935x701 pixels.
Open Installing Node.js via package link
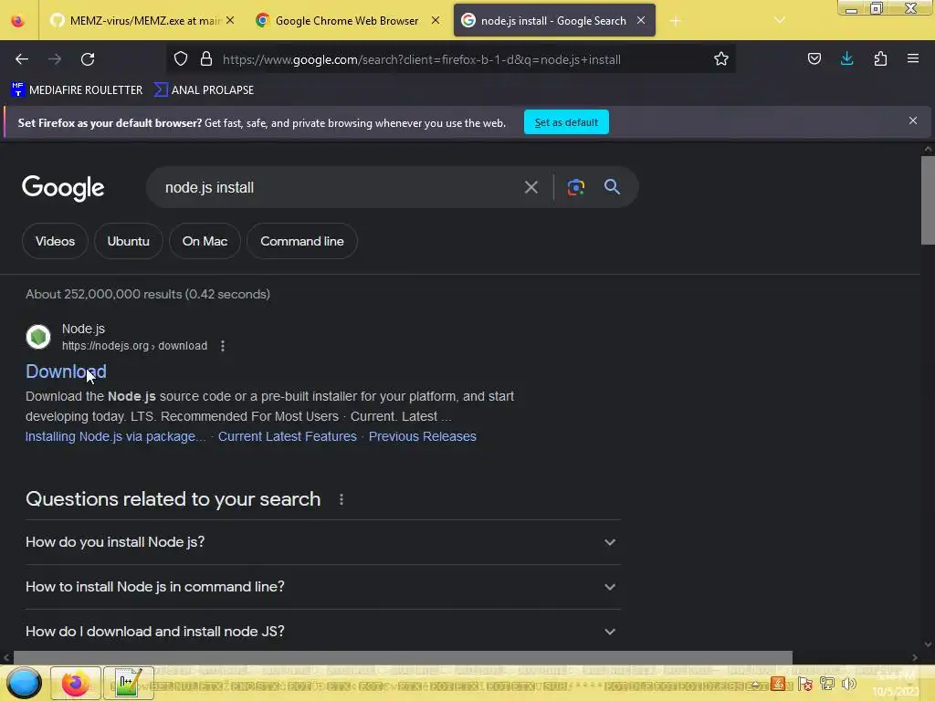coord(115,436)
